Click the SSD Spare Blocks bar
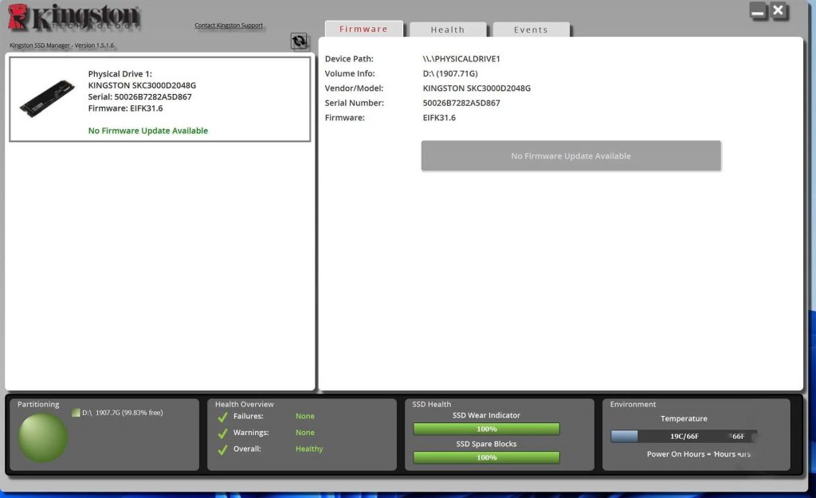This screenshot has height=498, width=816. 486,457
